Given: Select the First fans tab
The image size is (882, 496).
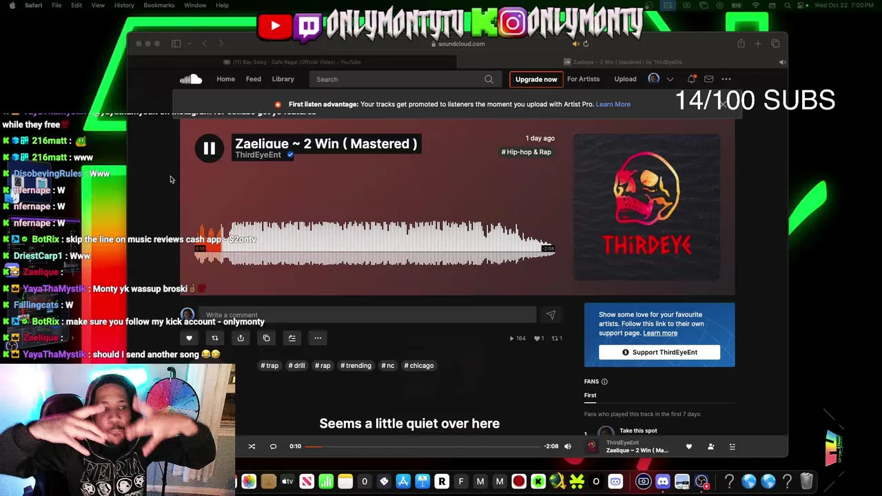Looking at the screenshot, I should (x=591, y=395).
